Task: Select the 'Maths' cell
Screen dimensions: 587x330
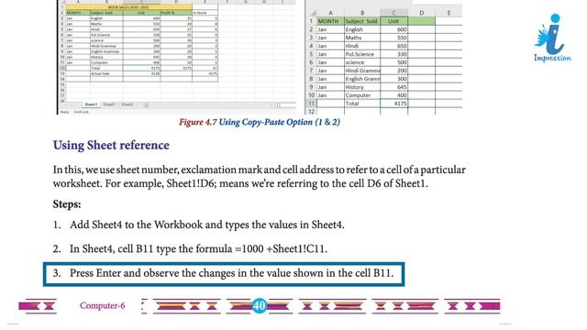Action: 362,38
